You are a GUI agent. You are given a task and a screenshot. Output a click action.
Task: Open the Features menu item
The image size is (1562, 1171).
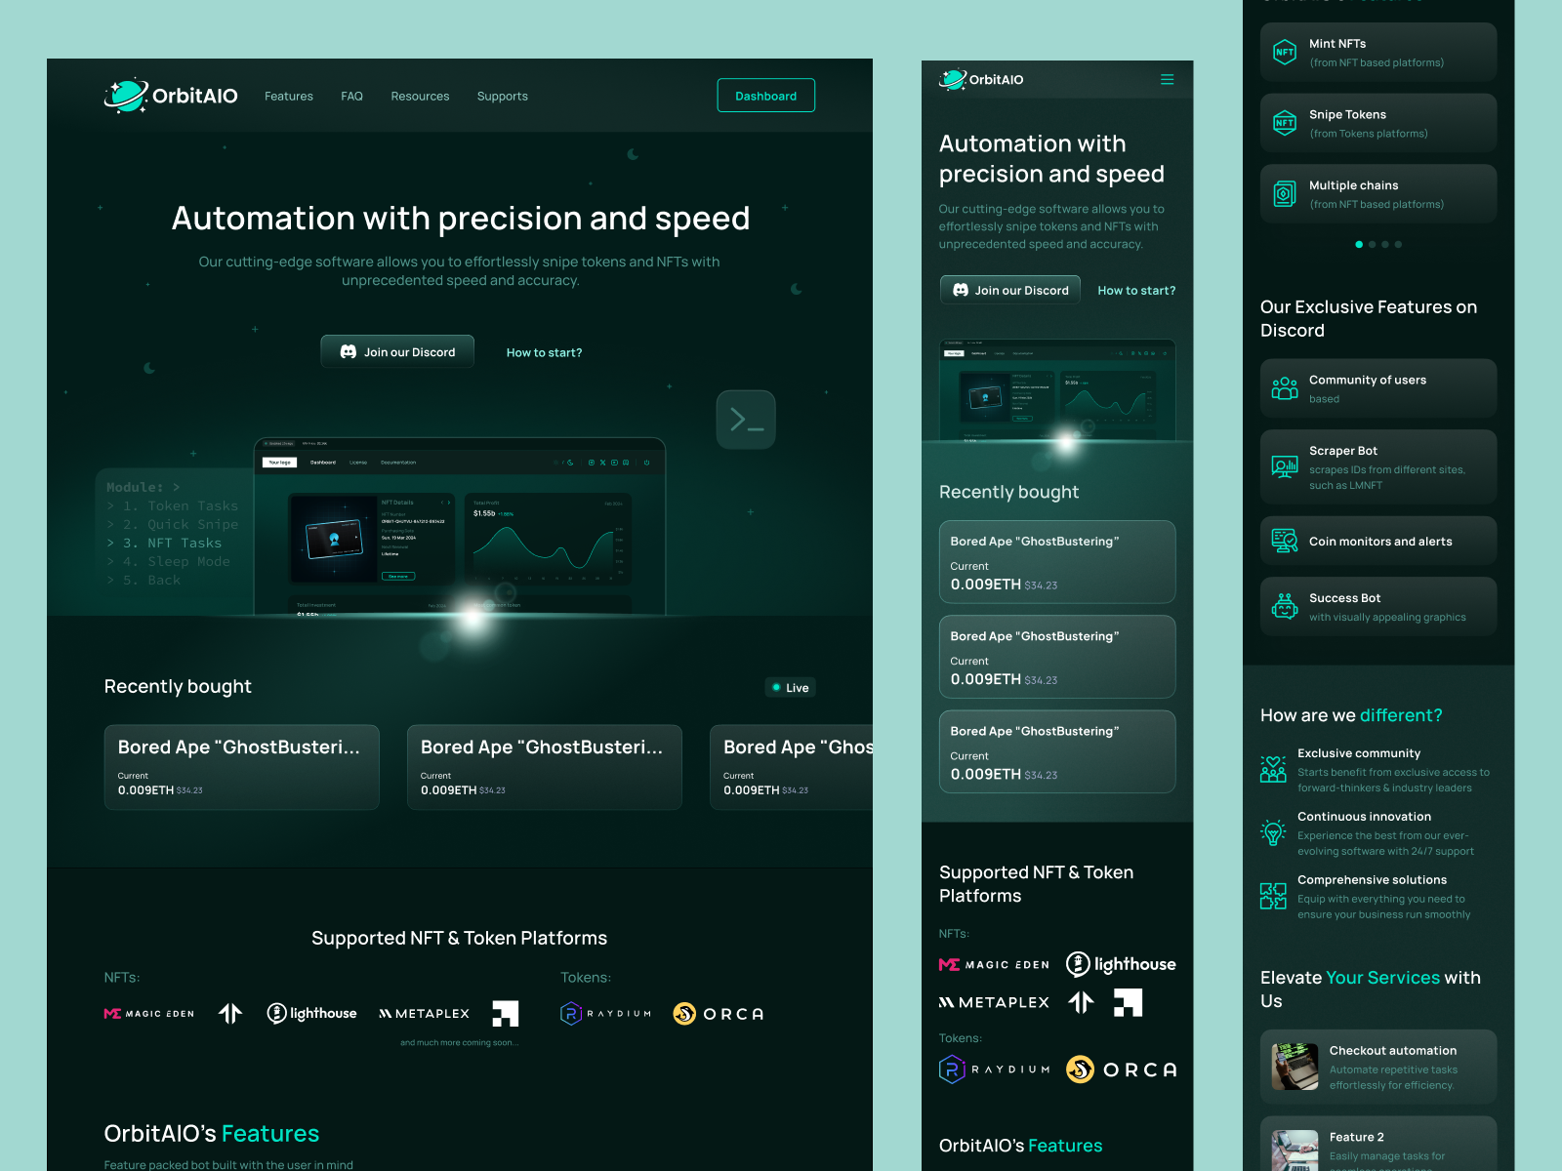click(x=288, y=96)
